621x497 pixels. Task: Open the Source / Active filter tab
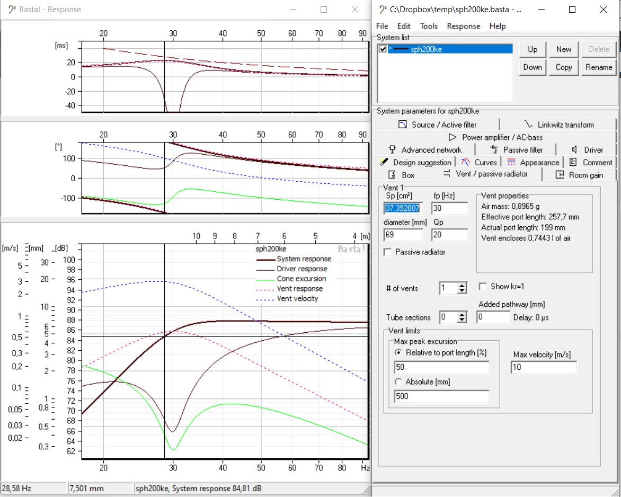click(x=437, y=125)
